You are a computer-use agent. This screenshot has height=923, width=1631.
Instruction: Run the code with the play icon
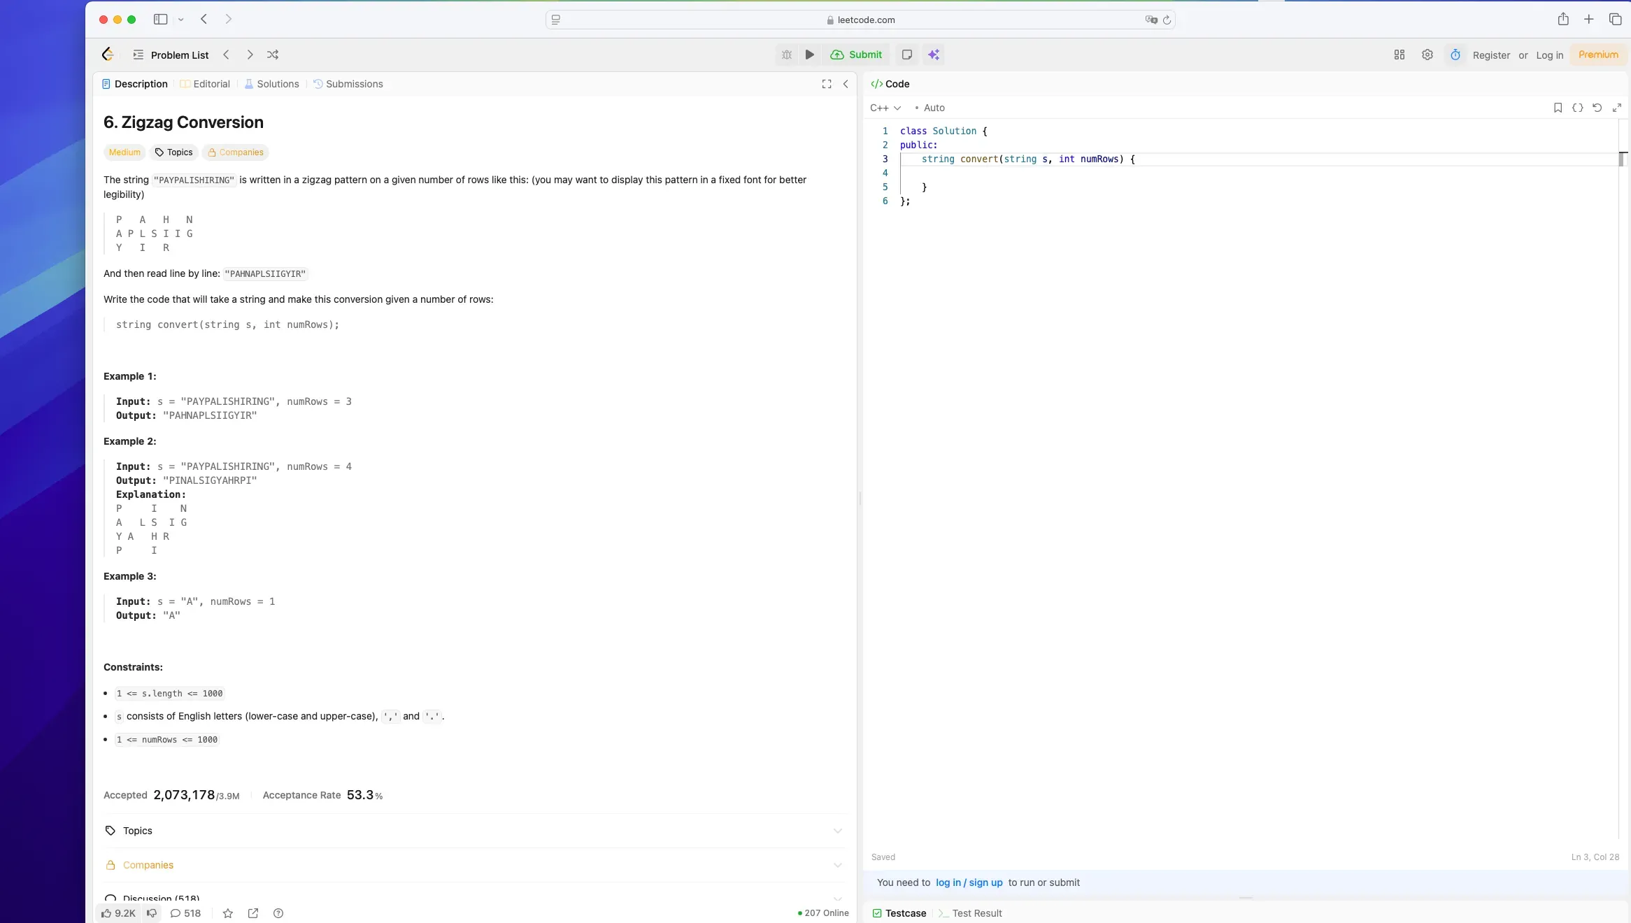[809, 55]
